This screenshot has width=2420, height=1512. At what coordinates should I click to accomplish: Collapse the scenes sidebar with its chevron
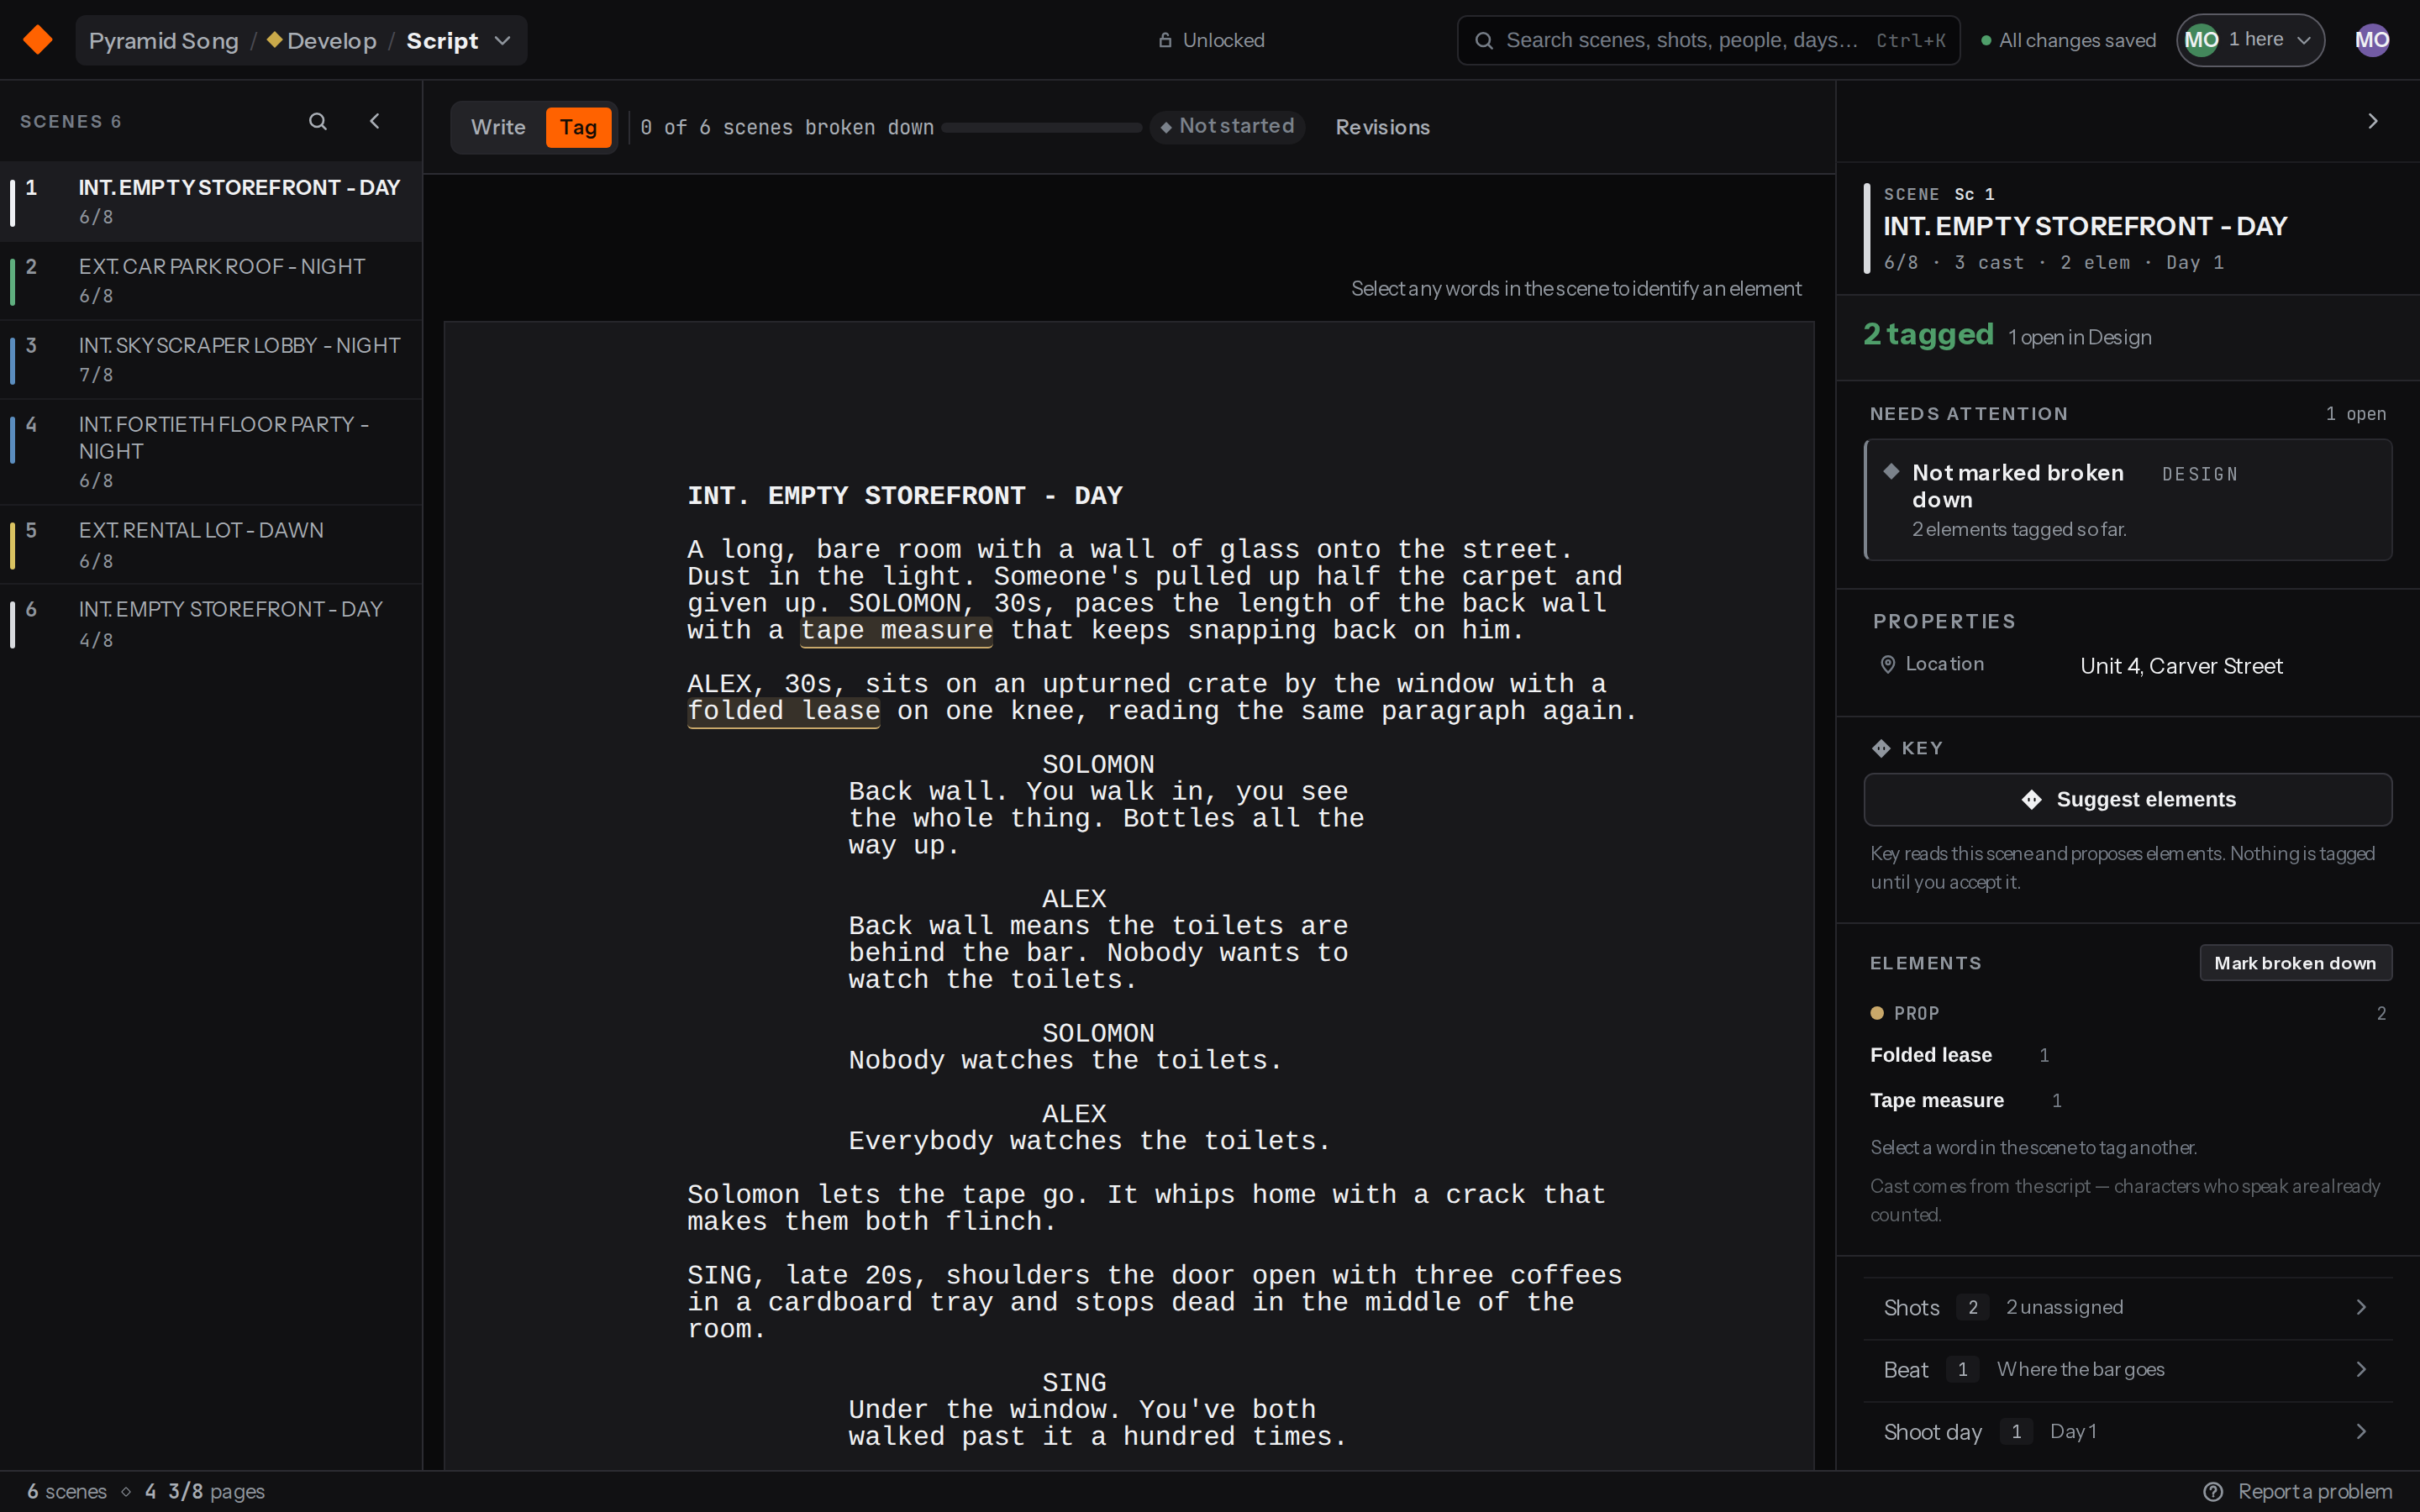point(375,121)
